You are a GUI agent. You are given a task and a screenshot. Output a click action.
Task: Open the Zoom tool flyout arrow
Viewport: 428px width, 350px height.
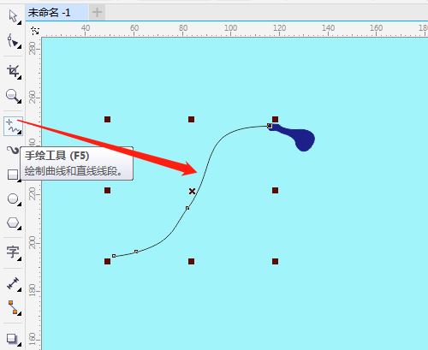click(x=19, y=101)
